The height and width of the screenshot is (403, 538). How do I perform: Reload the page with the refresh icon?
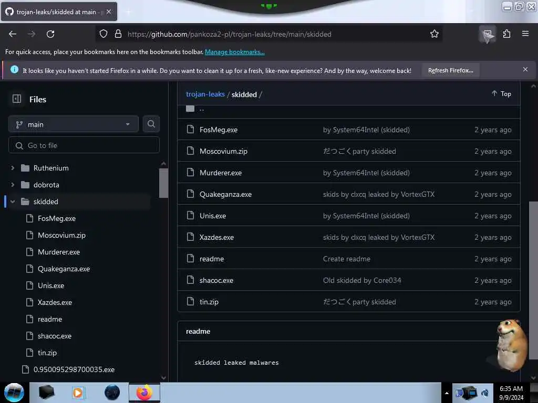point(50,34)
